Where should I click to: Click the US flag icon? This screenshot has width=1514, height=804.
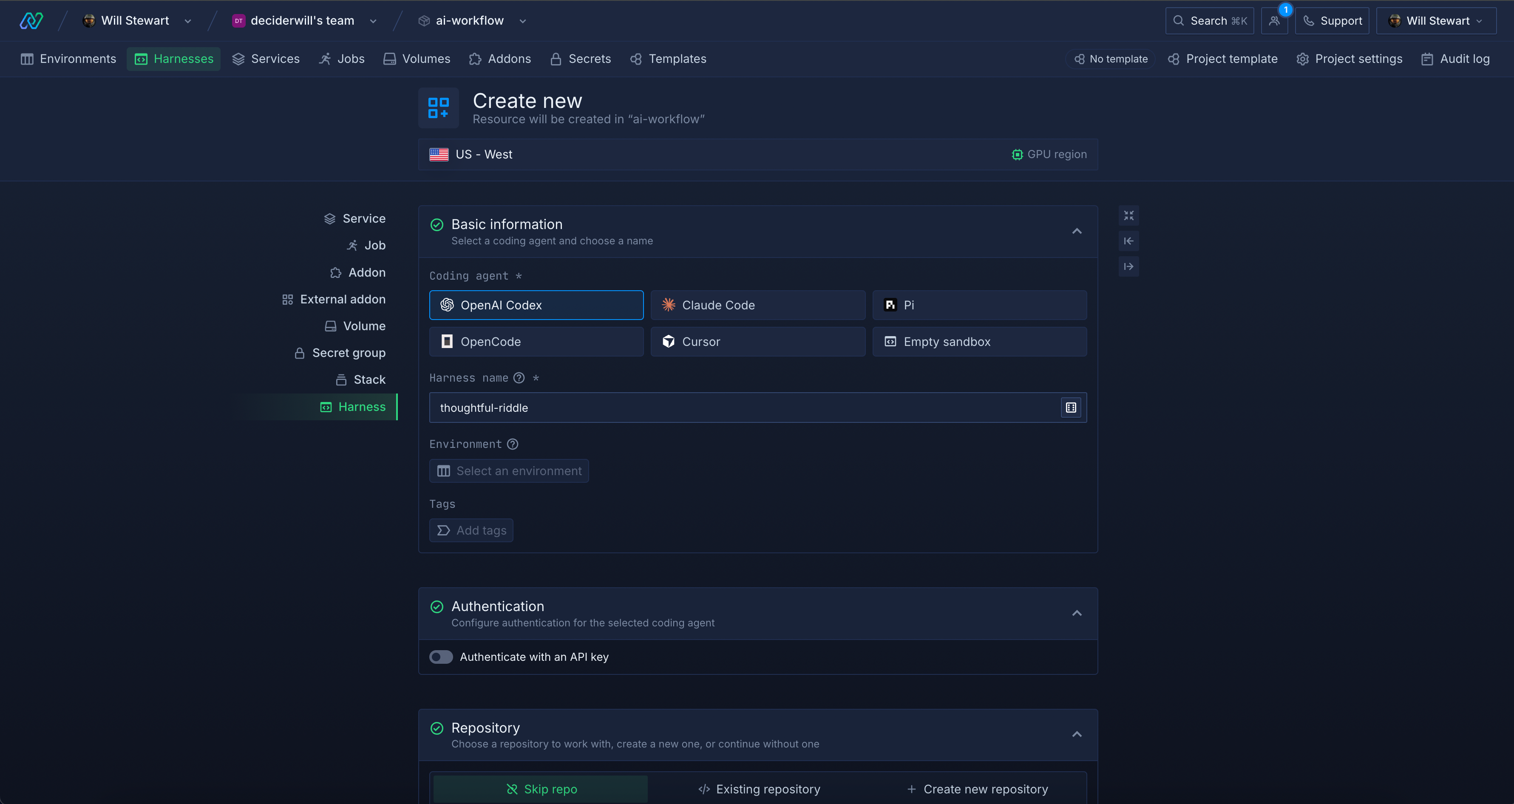(x=439, y=154)
